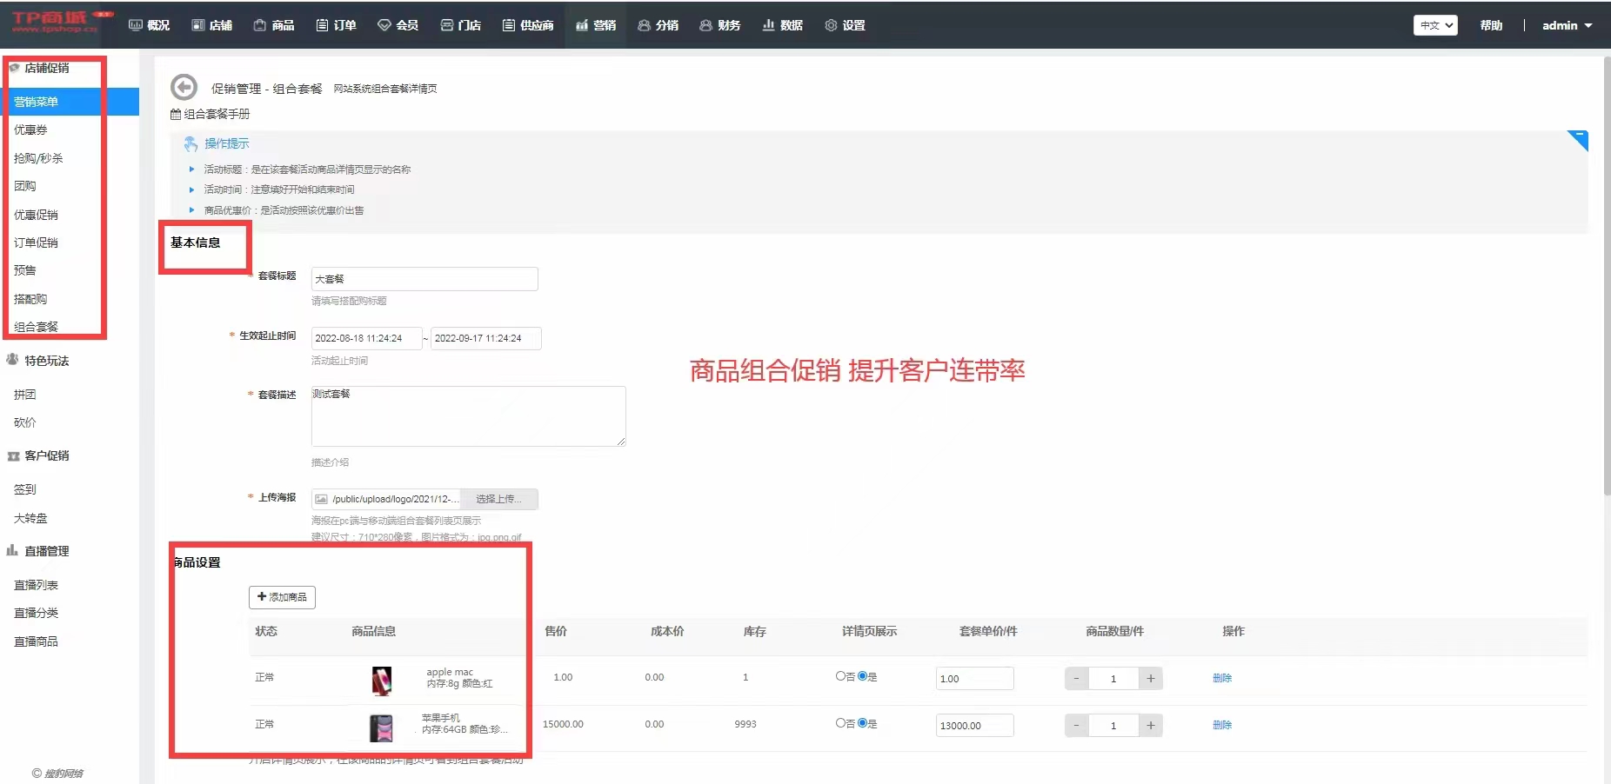The image size is (1611, 784).
Task: Click the 会员 member icon in top bar
Action: click(384, 25)
